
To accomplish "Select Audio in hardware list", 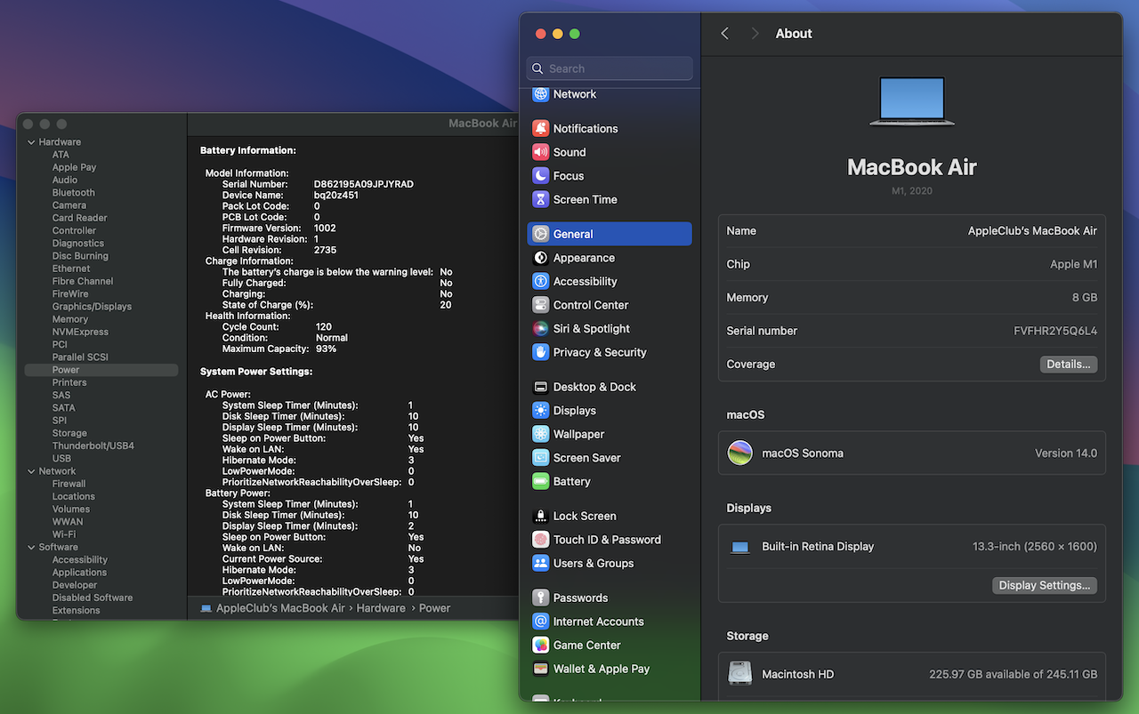I will coord(65,180).
